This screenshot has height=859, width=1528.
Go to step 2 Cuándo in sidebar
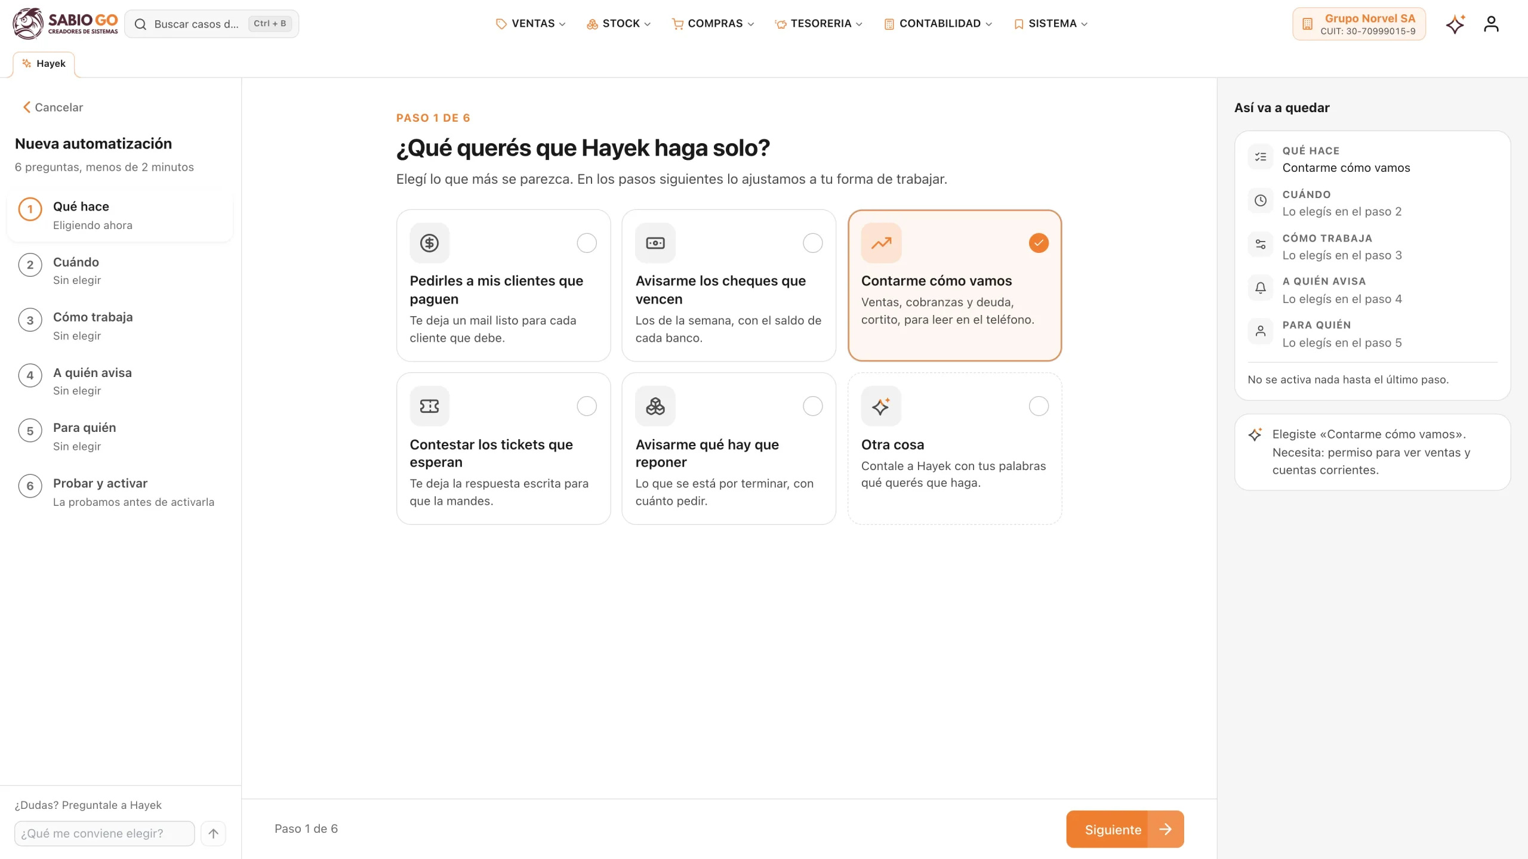[119, 271]
